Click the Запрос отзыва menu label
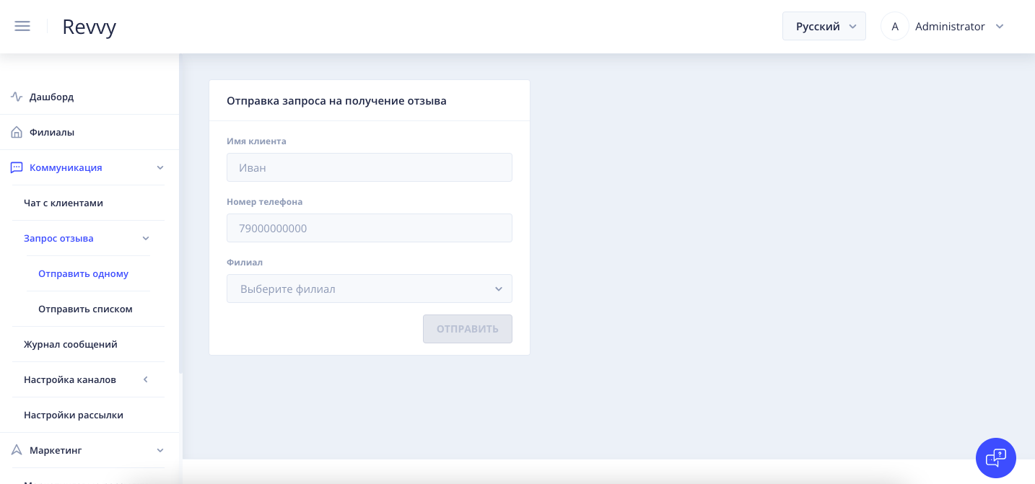Viewport: 1035px width, 484px height. pyautogui.click(x=58, y=238)
